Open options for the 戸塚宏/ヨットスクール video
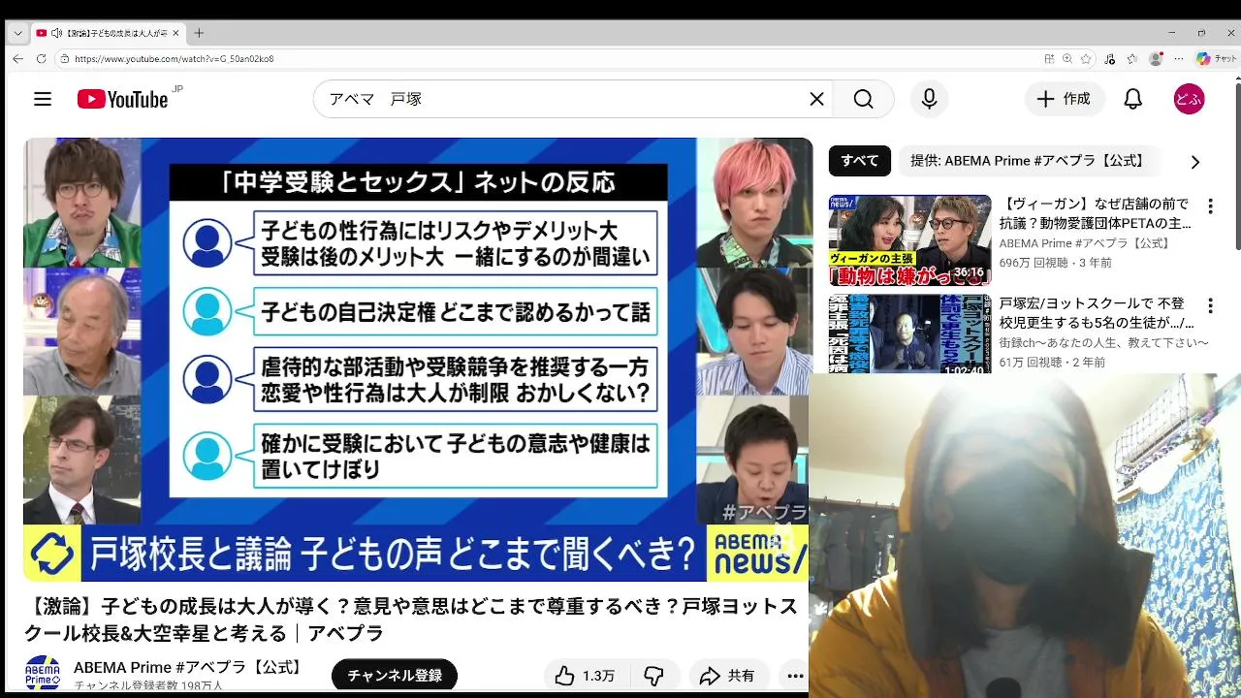This screenshot has width=1241, height=698. tap(1209, 305)
